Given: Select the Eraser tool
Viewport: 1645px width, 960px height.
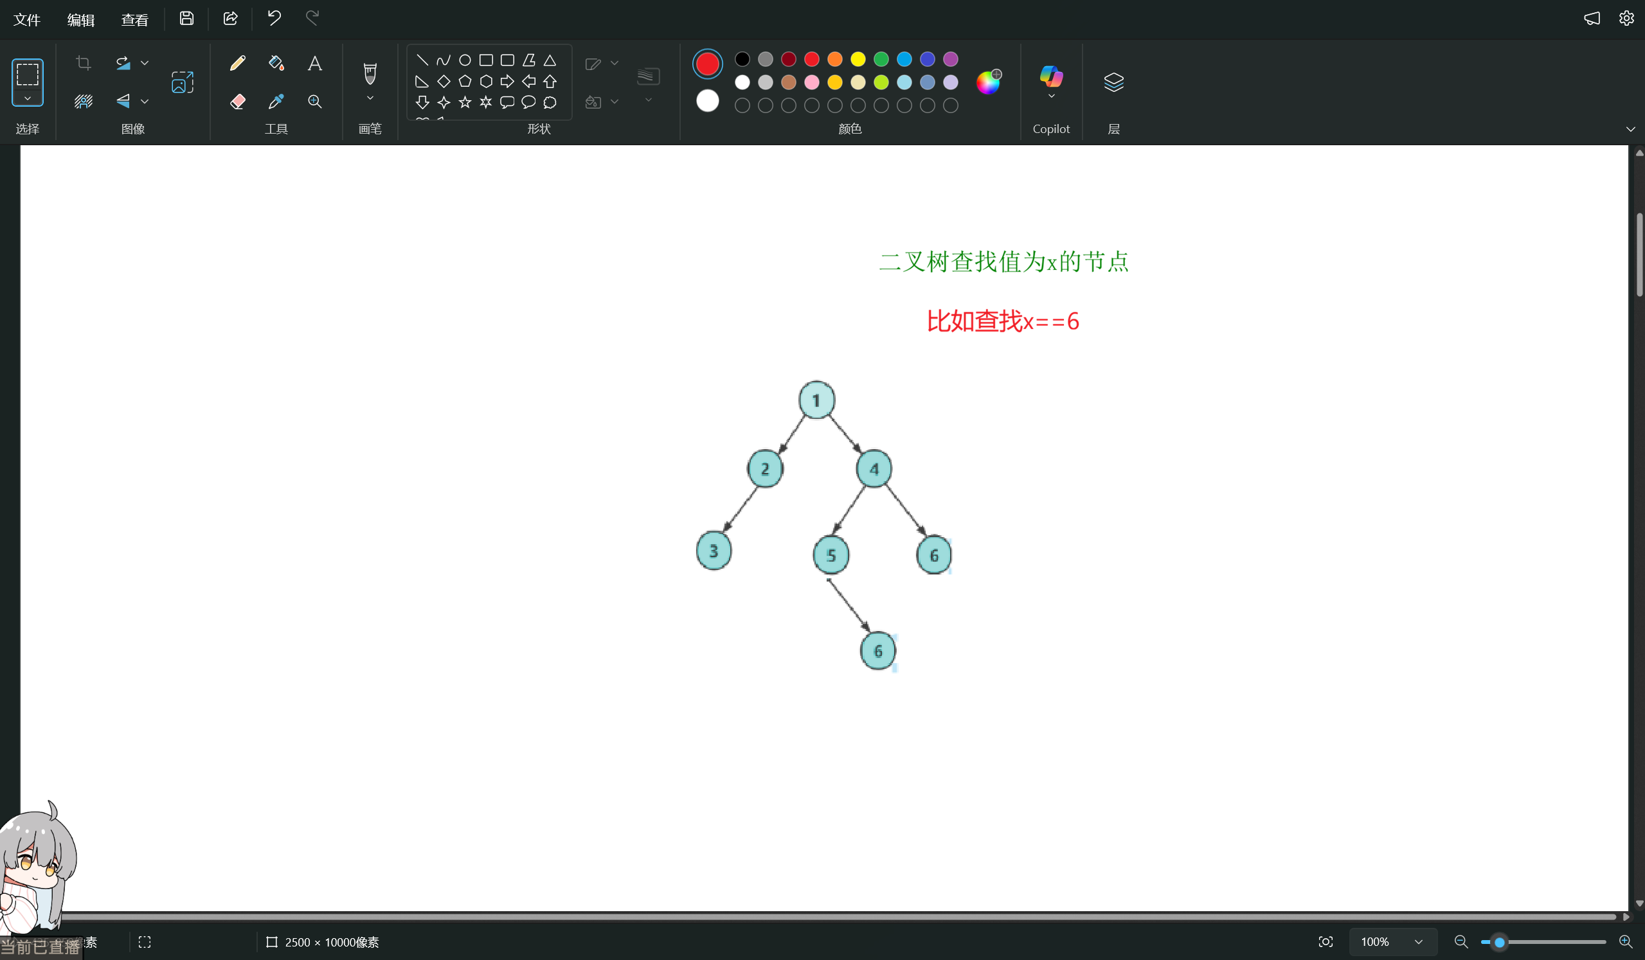Looking at the screenshot, I should pyautogui.click(x=238, y=101).
